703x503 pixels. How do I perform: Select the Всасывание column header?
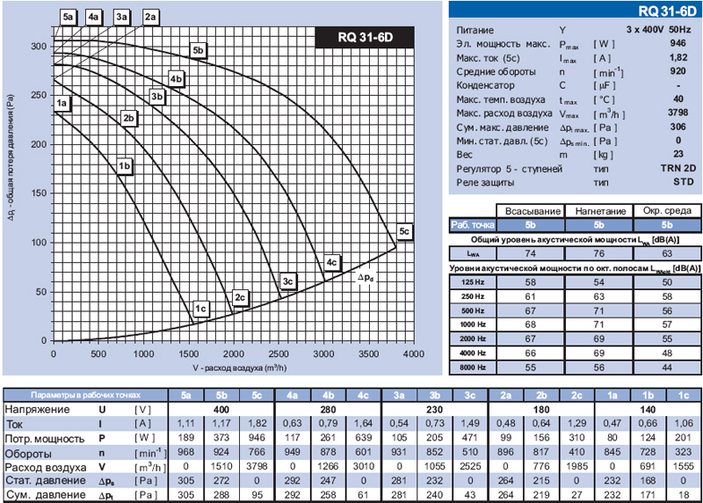pyautogui.click(x=524, y=211)
